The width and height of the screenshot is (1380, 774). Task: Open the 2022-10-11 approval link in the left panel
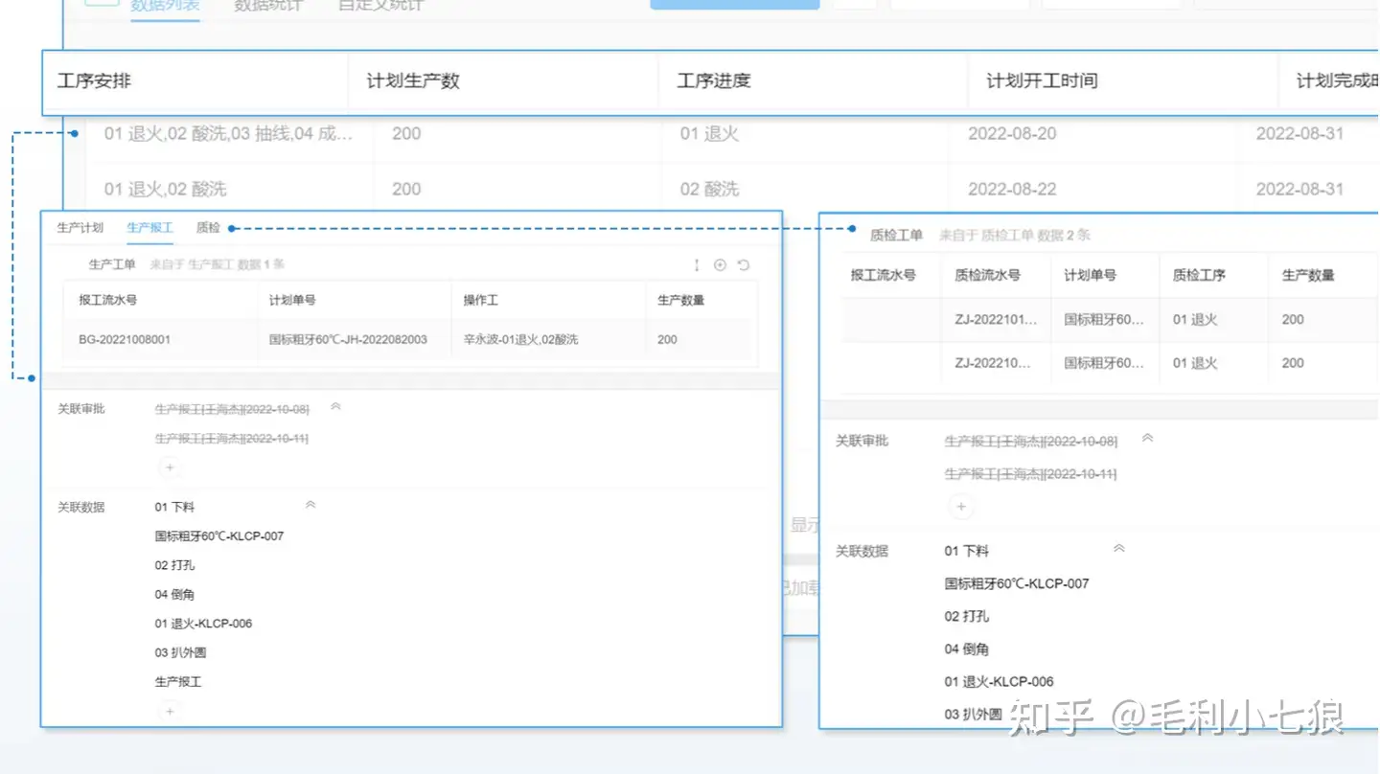point(232,439)
